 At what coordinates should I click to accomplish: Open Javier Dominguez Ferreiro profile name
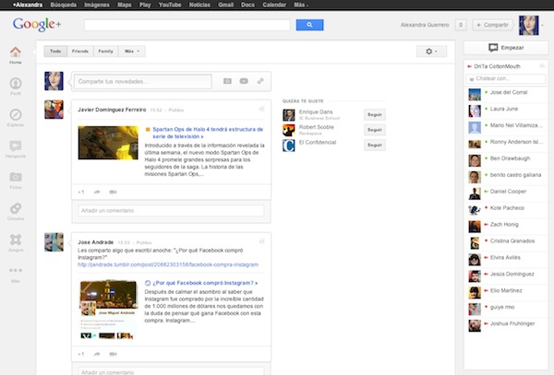pyautogui.click(x=112, y=110)
